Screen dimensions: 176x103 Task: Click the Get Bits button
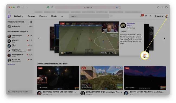pos(159,16)
